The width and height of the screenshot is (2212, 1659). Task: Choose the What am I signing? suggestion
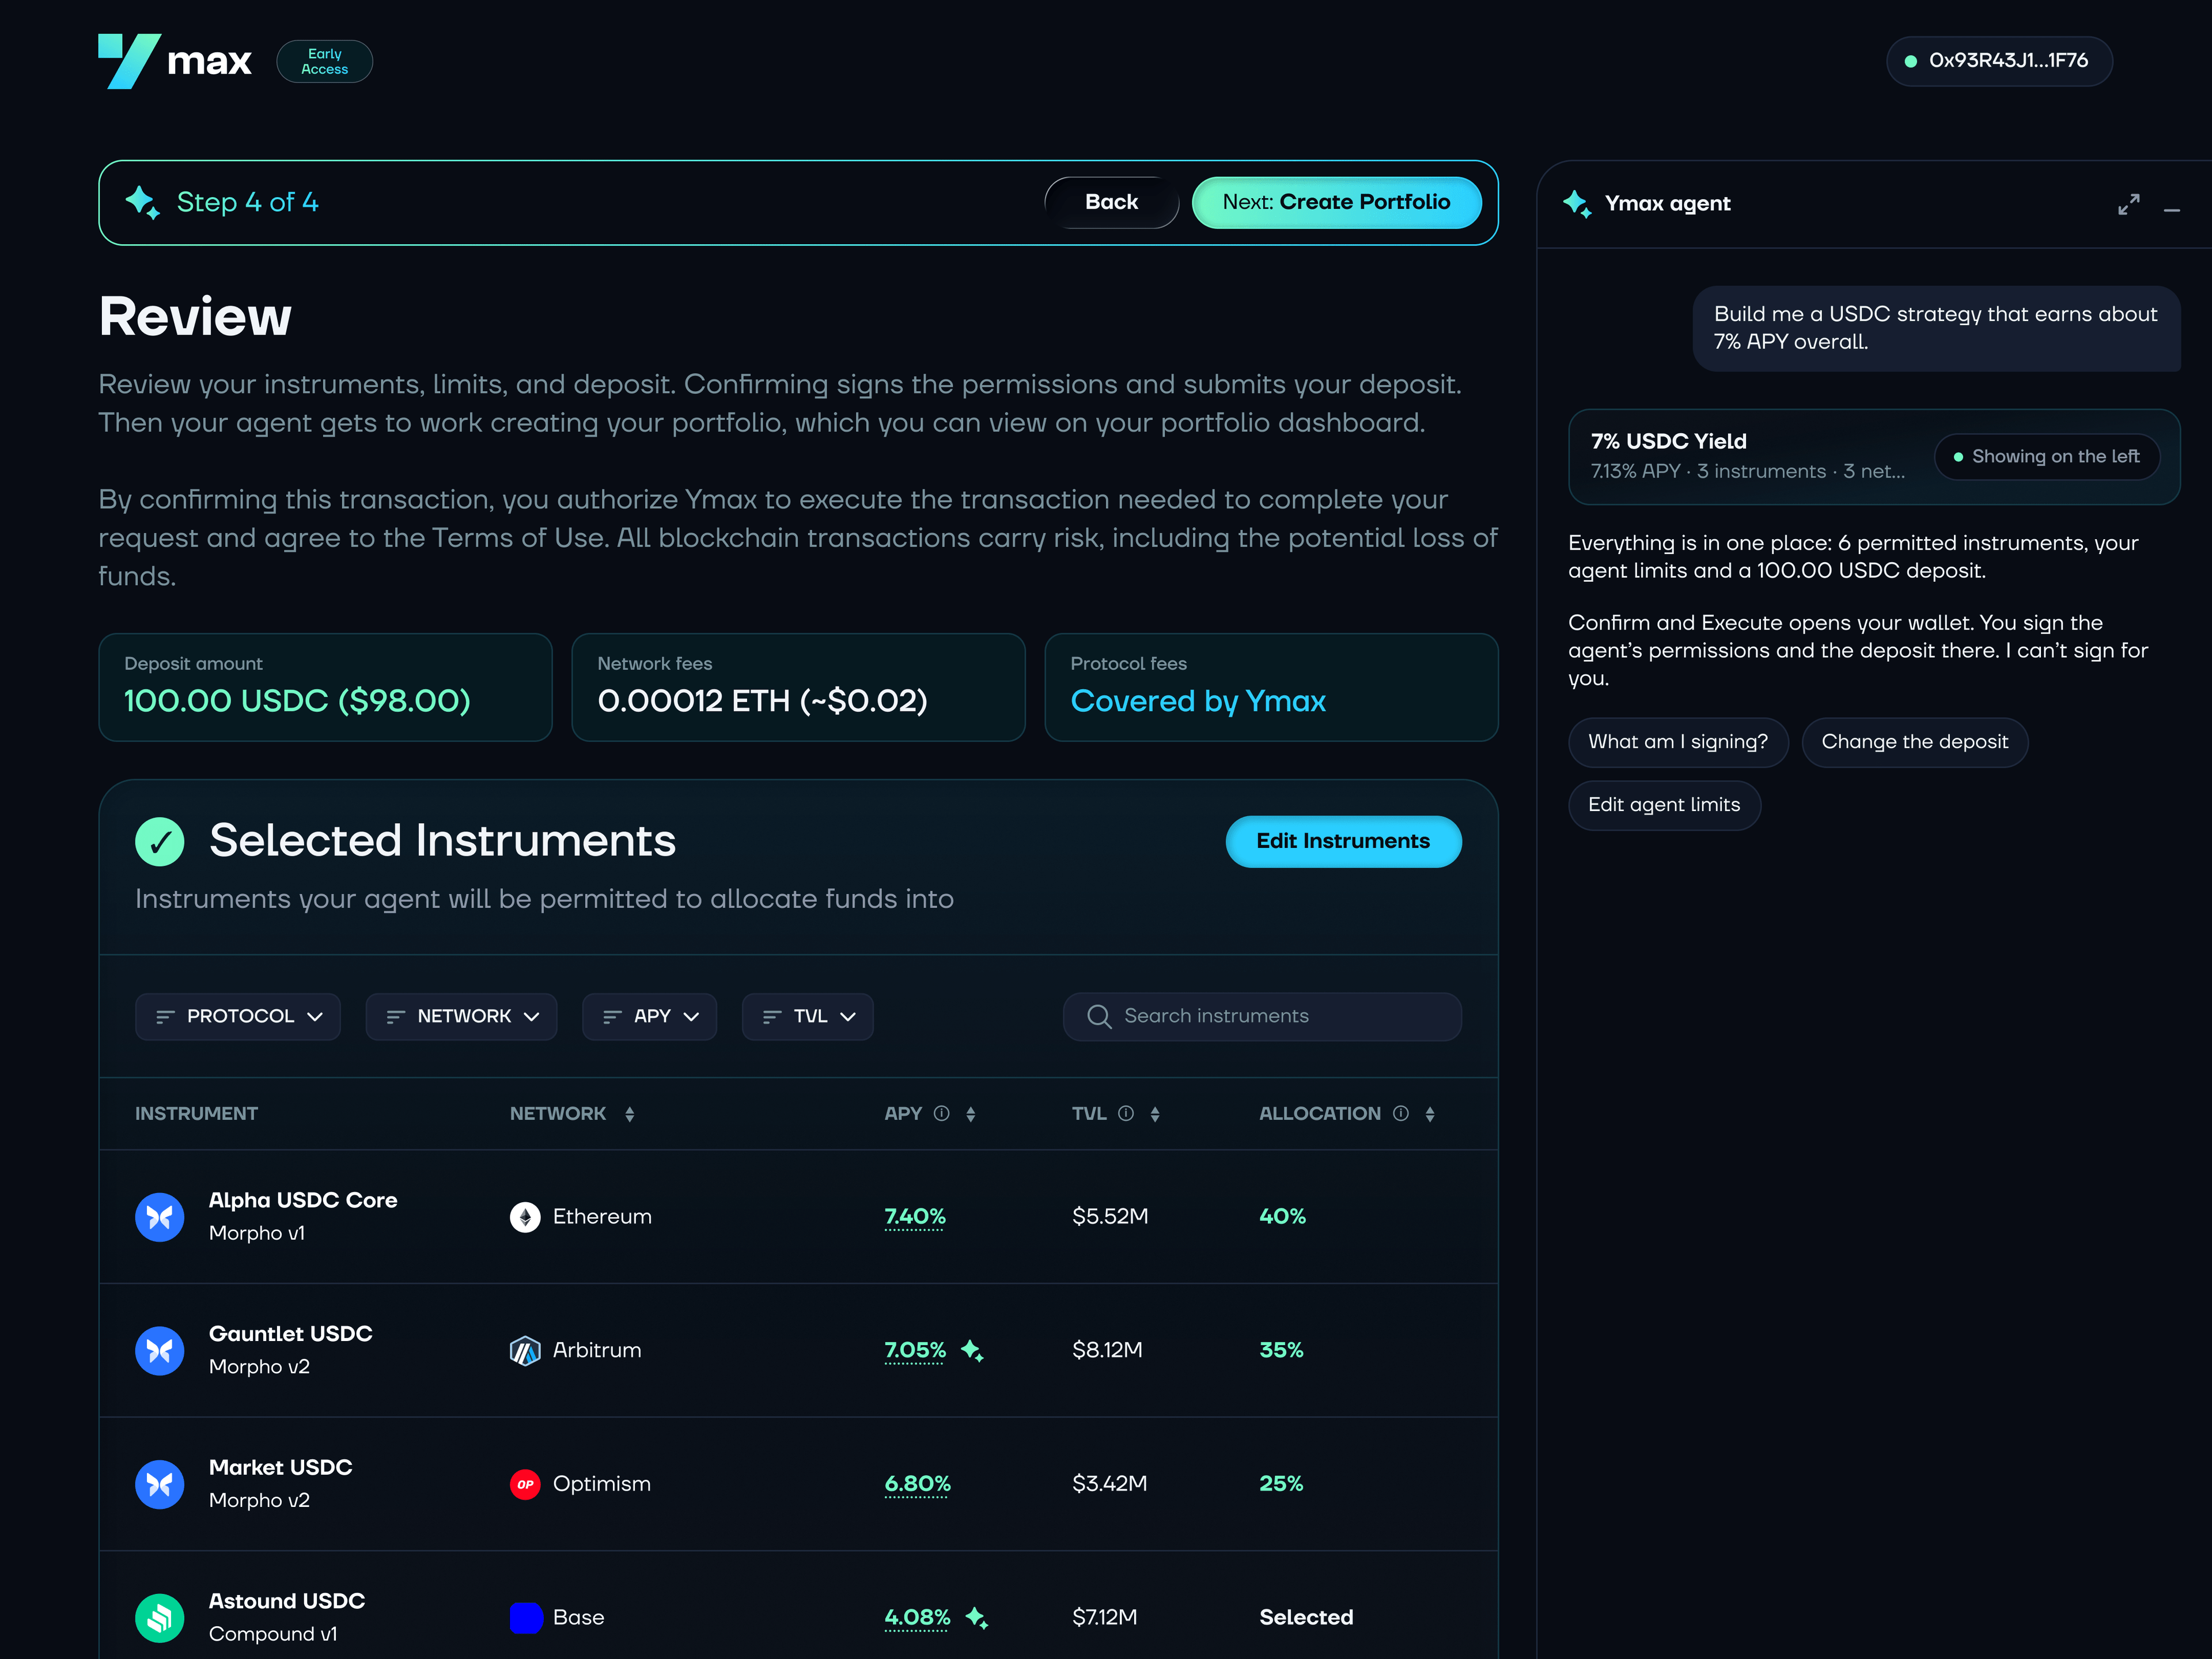[x=1677, y=742]
